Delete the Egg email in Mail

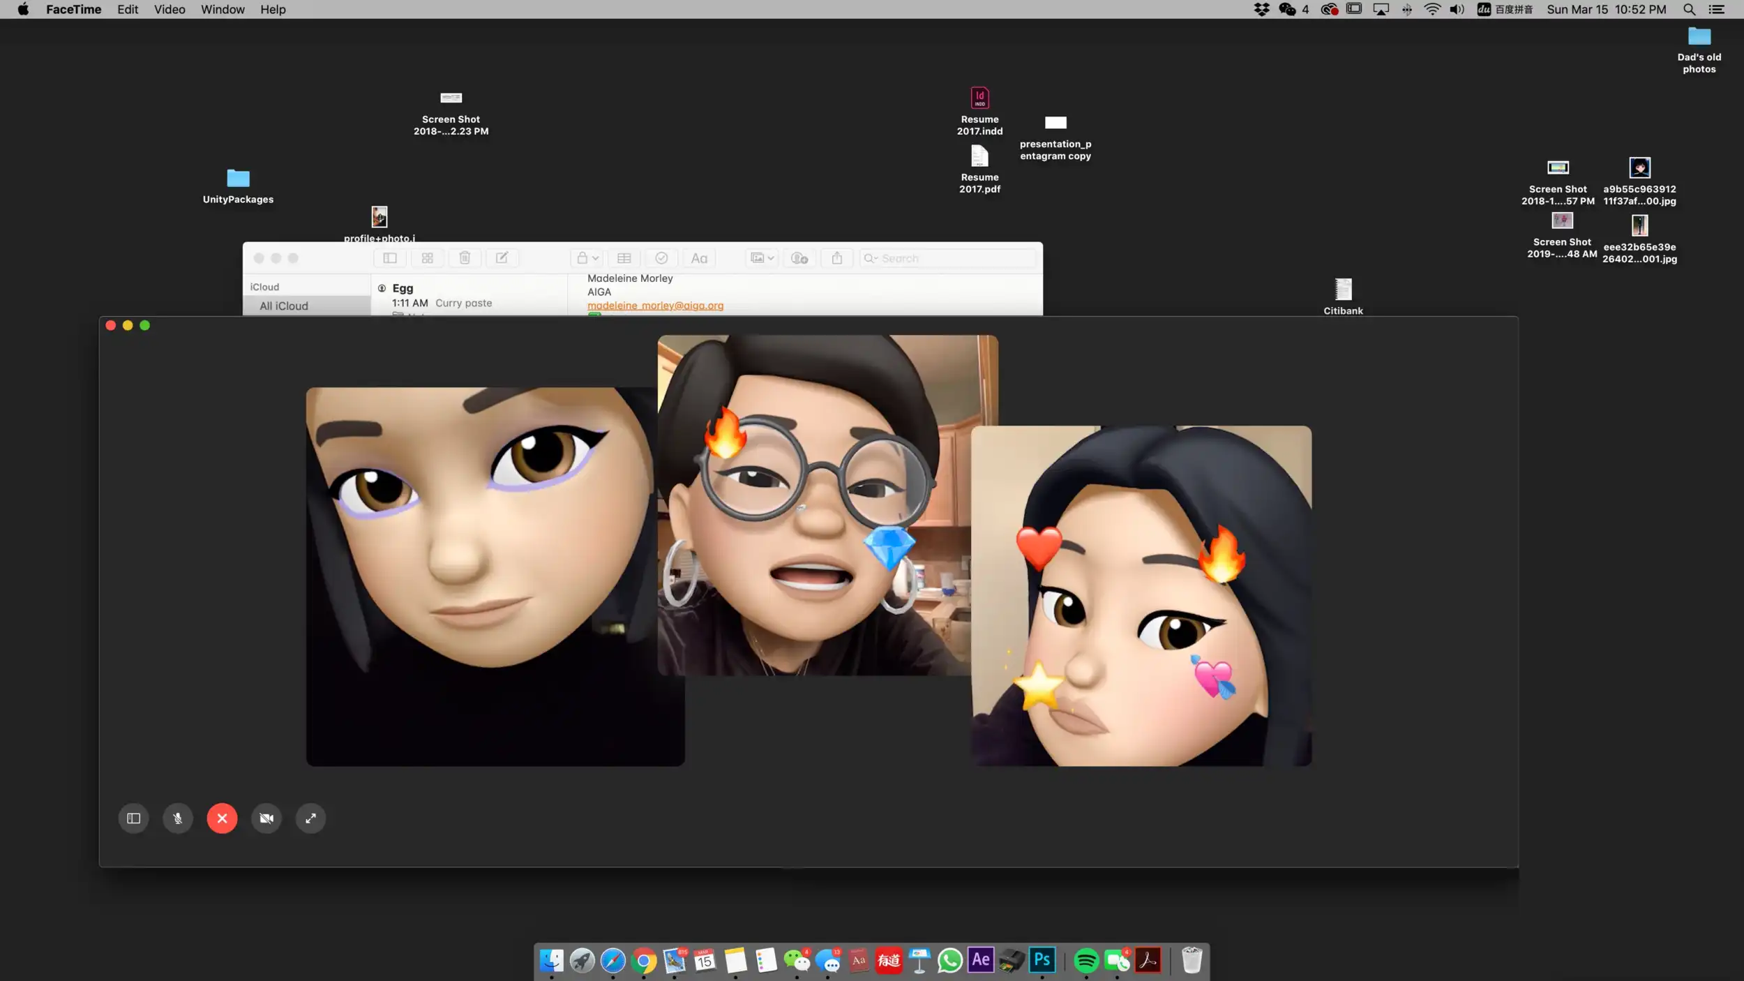click(465, 257)
